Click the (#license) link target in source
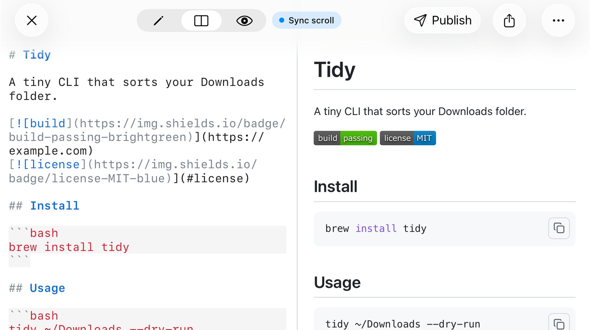 (215, 178)
